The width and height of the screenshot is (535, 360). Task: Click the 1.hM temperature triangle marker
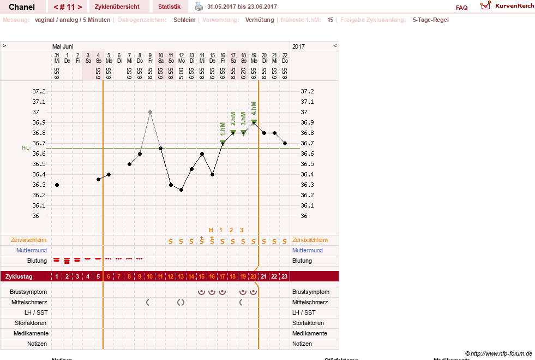(x=223, y=143)
